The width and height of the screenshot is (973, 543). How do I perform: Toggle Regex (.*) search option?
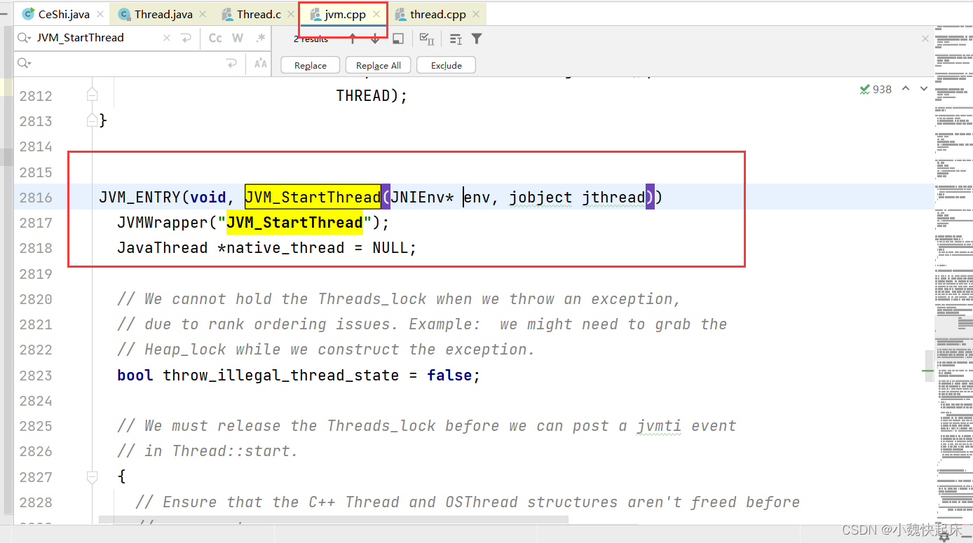pyautogui.click(x=260, y=38)
